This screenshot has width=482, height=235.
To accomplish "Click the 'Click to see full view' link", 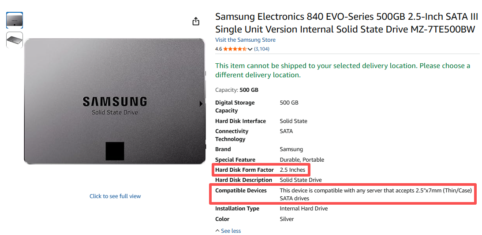I will (115, 196).
